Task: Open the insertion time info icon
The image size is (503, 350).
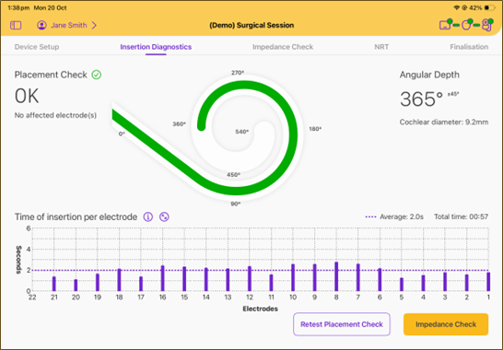Action: 148,216
